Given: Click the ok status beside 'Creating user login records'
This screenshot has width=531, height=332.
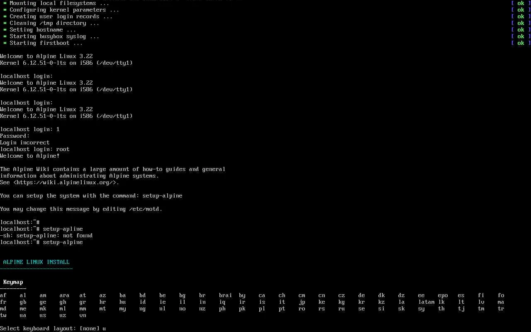Looking at the screenshot, I should 521,16.
